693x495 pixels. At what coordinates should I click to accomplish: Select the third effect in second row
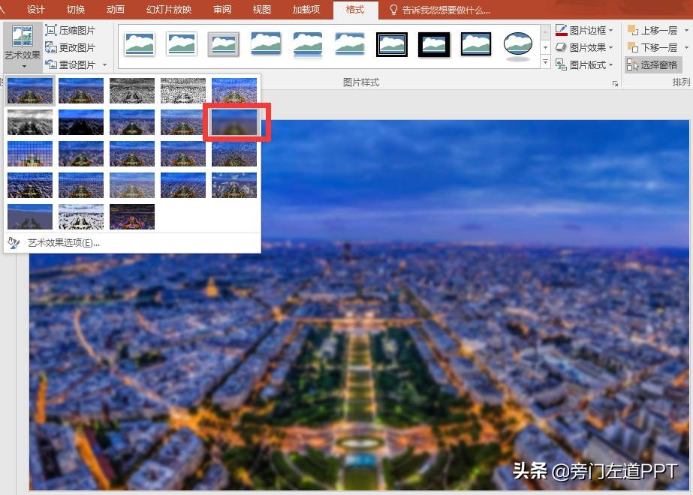tap(131, 122)
